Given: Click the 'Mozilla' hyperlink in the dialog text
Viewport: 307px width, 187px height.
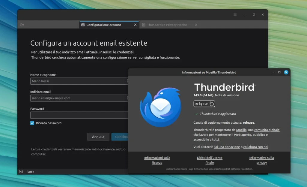Looking at the screenshot, I should [x=241, y=130].
